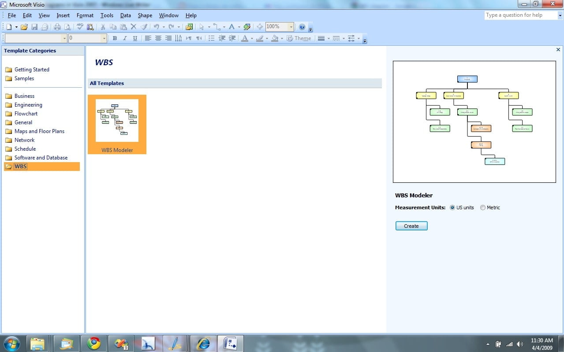Screen dimensions: 564x352
Task: Click the line color pen button
Action: [259, 38]
